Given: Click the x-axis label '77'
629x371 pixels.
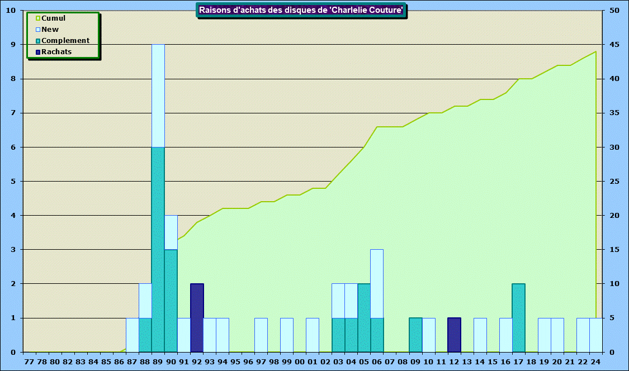Looking at the screenshot, I should pos(29,362).
